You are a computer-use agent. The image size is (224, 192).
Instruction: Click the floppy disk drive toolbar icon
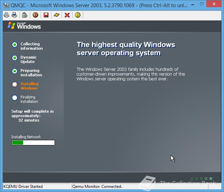(14, 15)
